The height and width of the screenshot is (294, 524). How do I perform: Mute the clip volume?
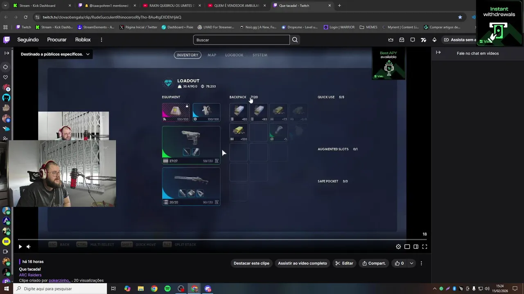pyautogui.click(x=28, y=247)
